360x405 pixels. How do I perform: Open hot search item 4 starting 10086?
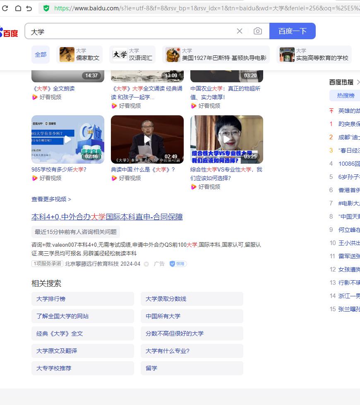click(x=349, y=164)
